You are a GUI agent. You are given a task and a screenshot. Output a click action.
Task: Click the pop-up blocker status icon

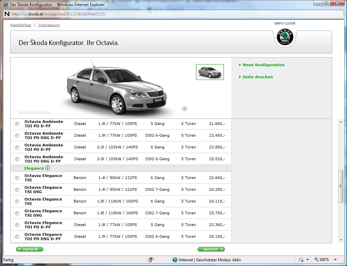point(151,260)
